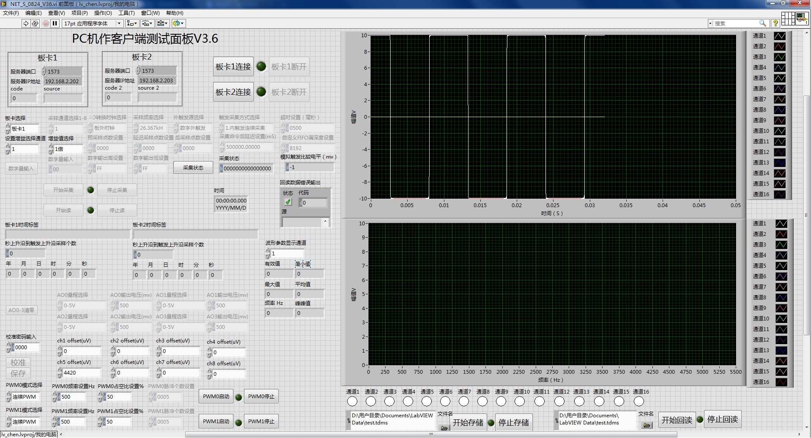Screen dimensions: 811x438
Task: Click the PWM0频率设置Hz value field
Action: [x=72, y=397]
